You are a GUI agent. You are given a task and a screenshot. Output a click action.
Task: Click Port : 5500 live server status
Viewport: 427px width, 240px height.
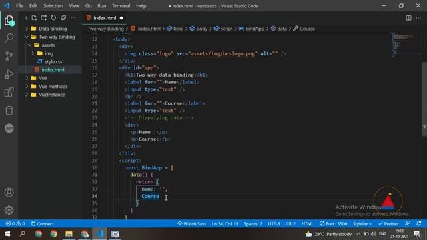(333, 224)
